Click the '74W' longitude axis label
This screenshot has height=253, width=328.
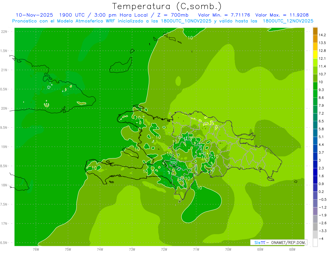(x=100, y=249)
